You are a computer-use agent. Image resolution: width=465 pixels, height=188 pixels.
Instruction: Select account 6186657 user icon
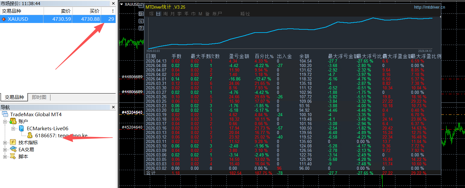[x=30, y=135]
